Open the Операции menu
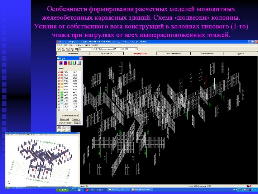This screenshot has height=194, width=258. [79, 45]
